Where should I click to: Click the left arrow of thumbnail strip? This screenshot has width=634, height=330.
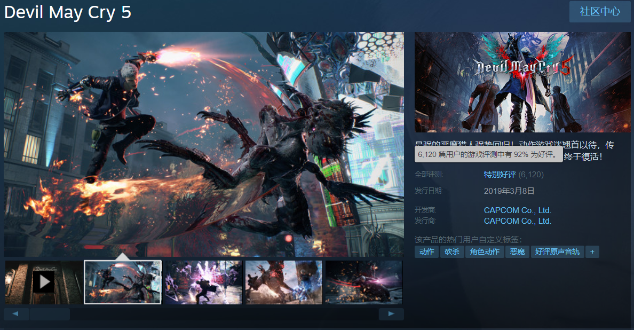coord(16,314)
